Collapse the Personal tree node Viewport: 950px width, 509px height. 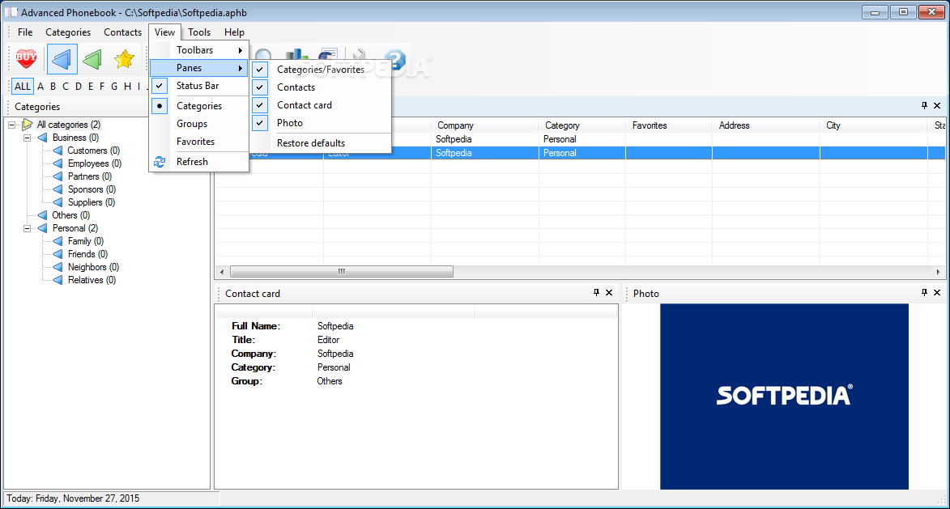[27, 229]
